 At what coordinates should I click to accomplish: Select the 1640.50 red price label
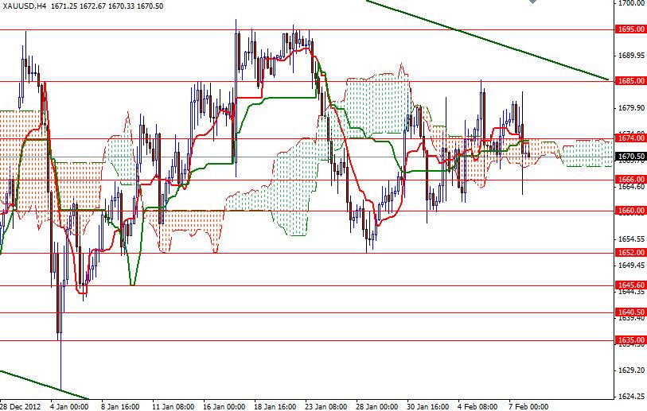pyautogui.click(x=629, y=312)
